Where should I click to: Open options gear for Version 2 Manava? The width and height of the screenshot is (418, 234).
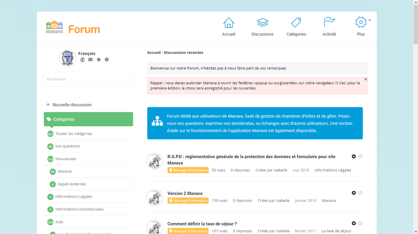pyautogui.click(x=354, y=193)
